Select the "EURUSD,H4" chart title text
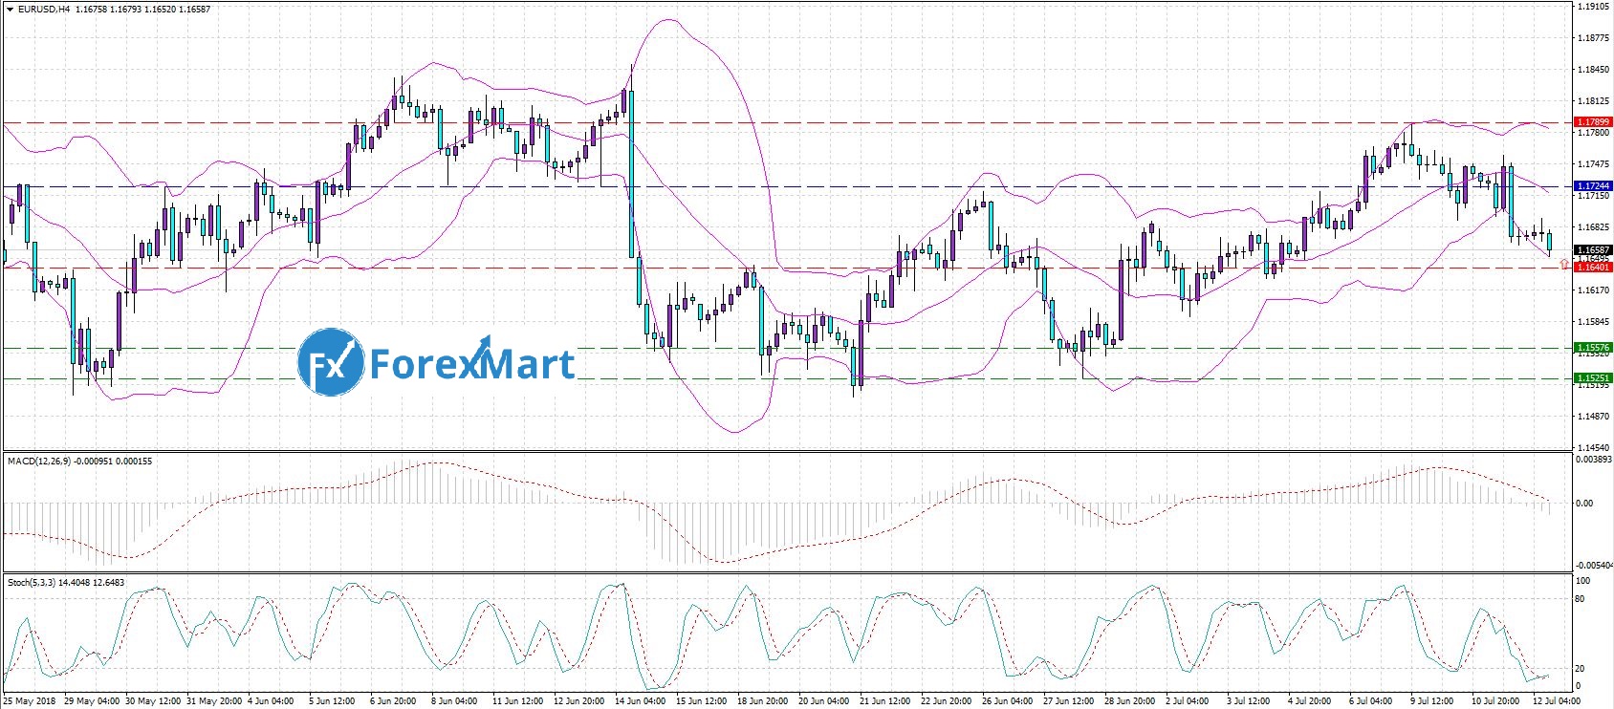The width and height of the screenshot is (1614, 709). 44,9
